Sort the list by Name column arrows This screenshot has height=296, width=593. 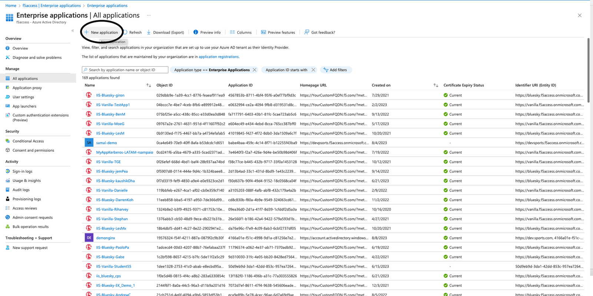[x=149, y=85]
